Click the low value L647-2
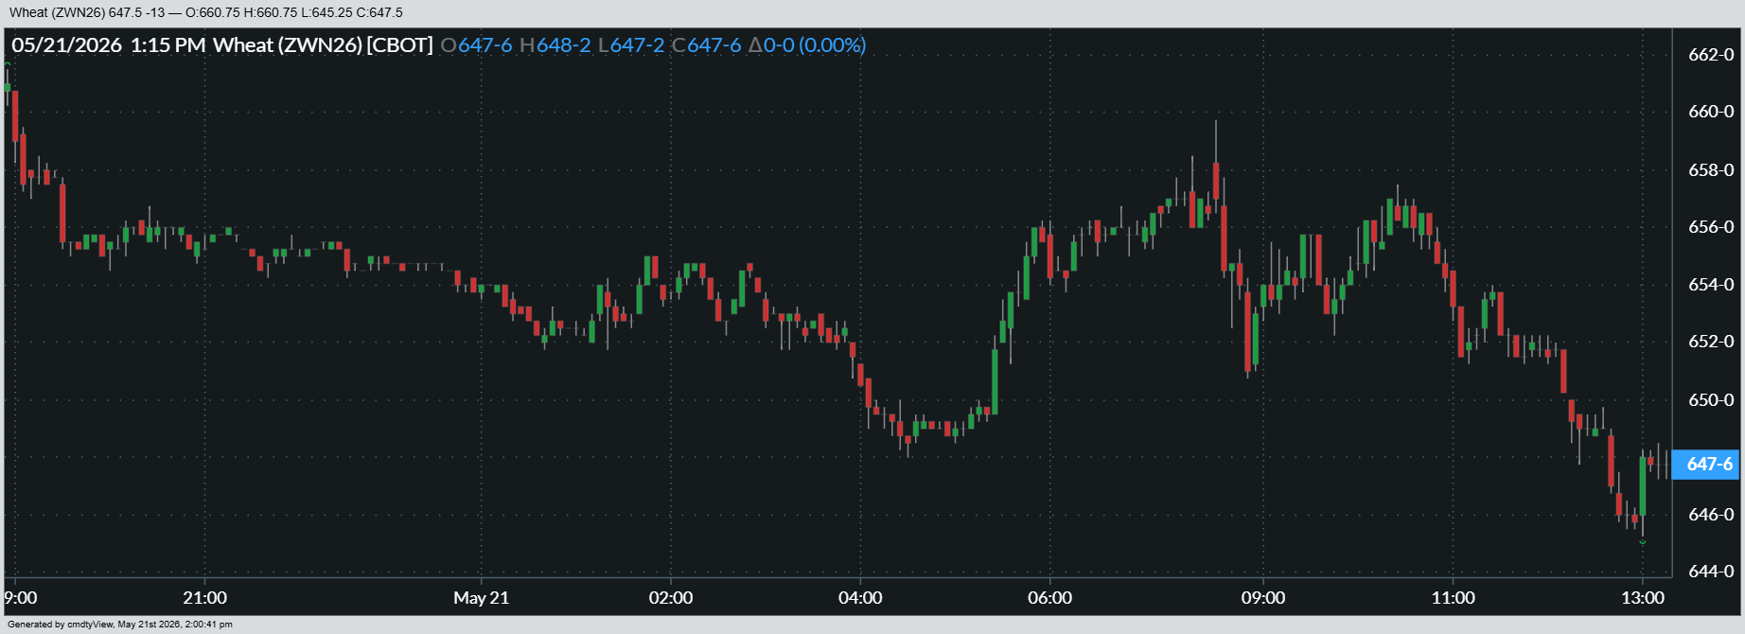This screenshot has width=1745, height=634. 631,44
